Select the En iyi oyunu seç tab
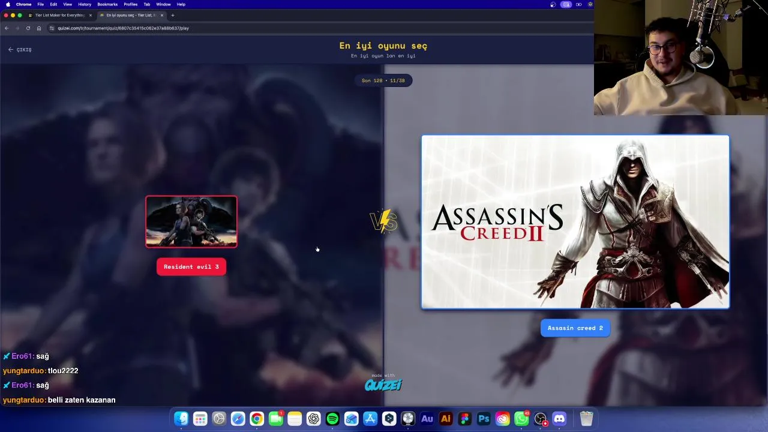 pyautogui.click(x=131, y=15)
